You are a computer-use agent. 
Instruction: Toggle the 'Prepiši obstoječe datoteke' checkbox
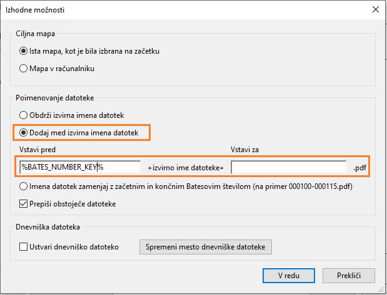(x=24, y=203)
